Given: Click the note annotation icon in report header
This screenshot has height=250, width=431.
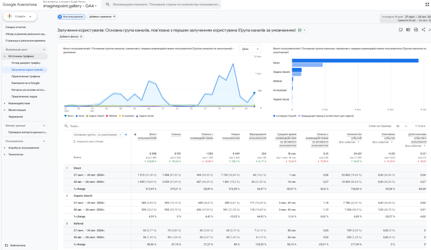Looking at the screenshot, I should [x=401, y=30].
